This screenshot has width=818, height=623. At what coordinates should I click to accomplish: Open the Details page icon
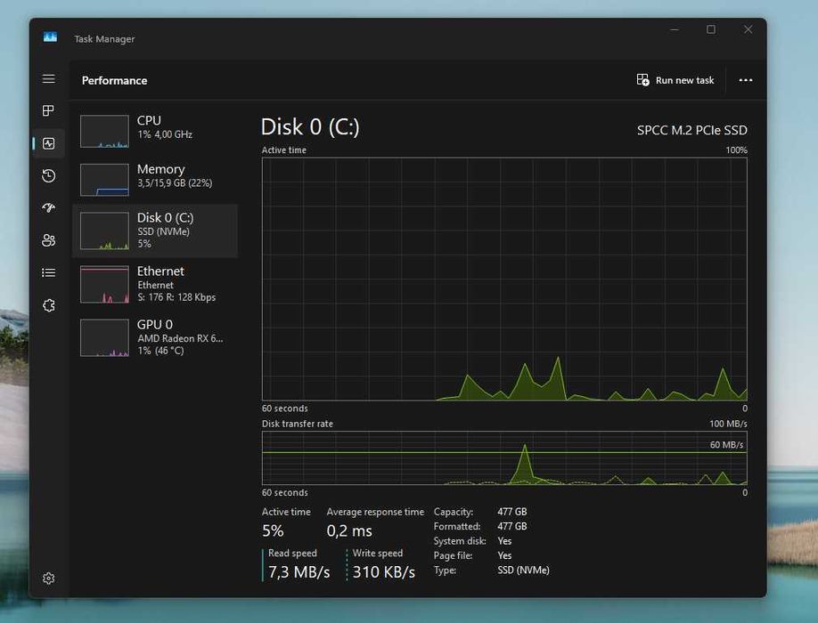(48, 272)
